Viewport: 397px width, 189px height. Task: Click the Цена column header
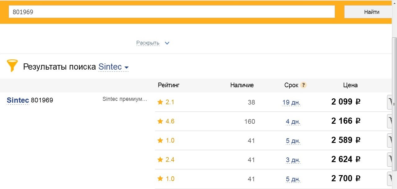click(350, 85)
